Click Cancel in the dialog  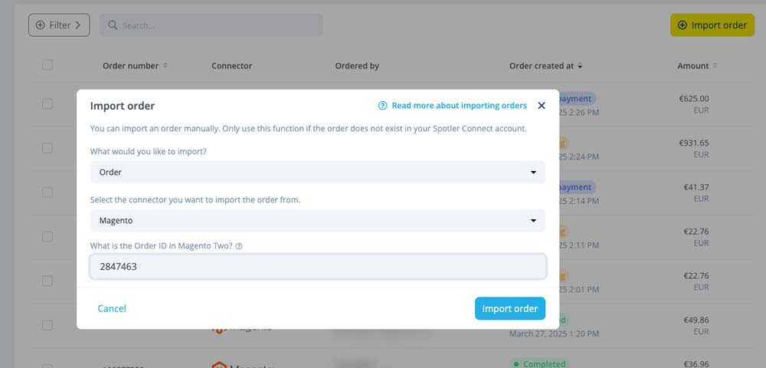(x=112, y=308)
